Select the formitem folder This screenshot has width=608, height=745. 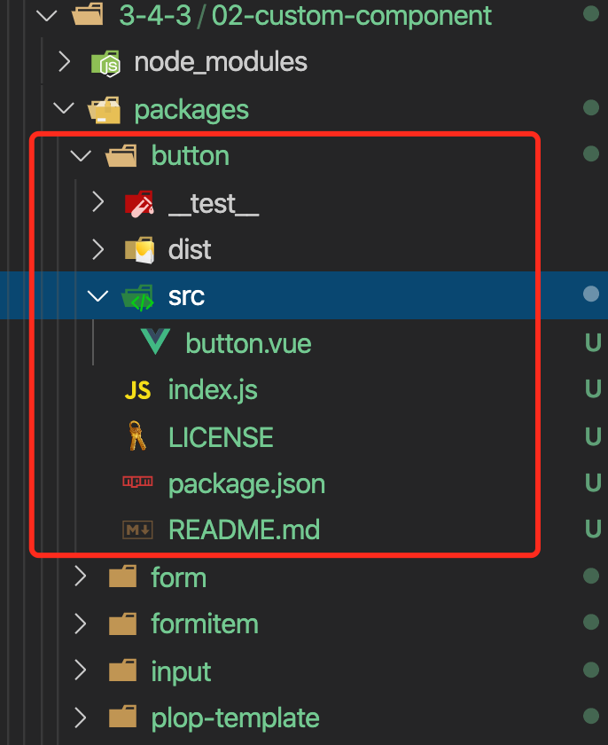click(x=205, y=623)
